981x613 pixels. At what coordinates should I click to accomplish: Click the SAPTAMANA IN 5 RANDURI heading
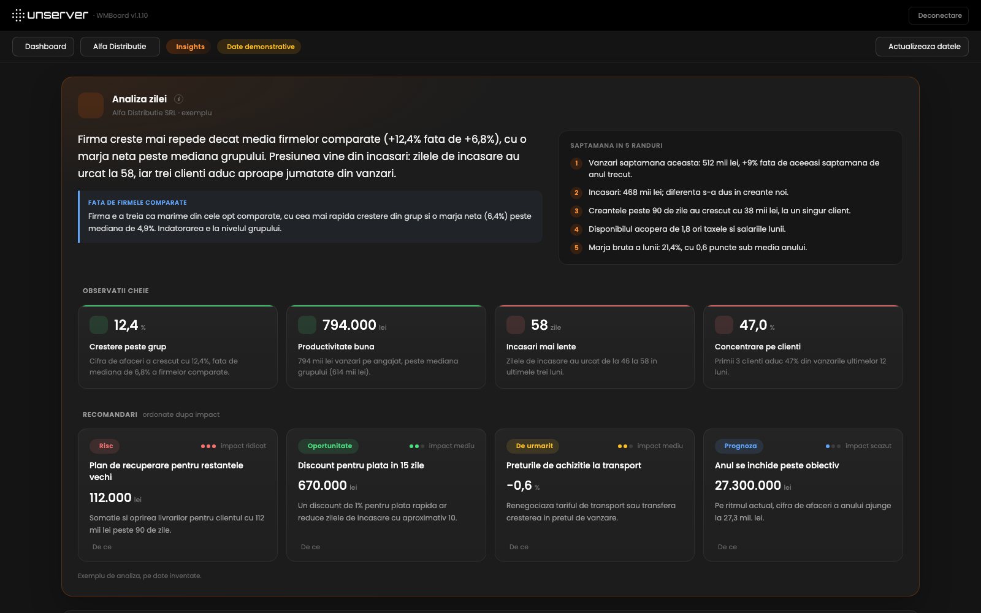(x=616, y=146)
